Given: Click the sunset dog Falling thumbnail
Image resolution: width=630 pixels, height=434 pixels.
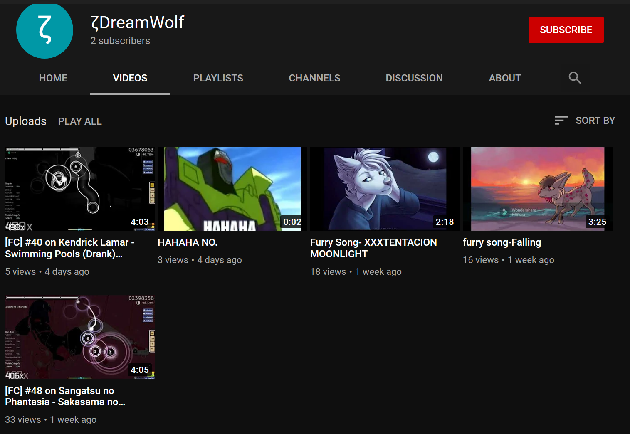Looking at the screenshot, I should coord(538,189).
